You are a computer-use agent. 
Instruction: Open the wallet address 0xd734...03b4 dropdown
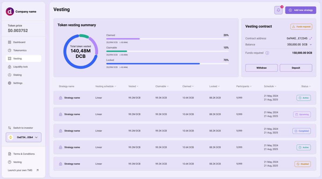coord(23,137)
